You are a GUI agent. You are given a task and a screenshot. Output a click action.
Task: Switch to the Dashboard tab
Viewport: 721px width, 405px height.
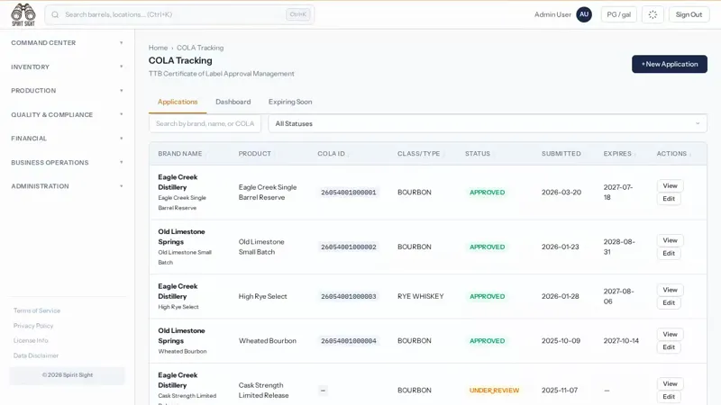pos(233,102)
